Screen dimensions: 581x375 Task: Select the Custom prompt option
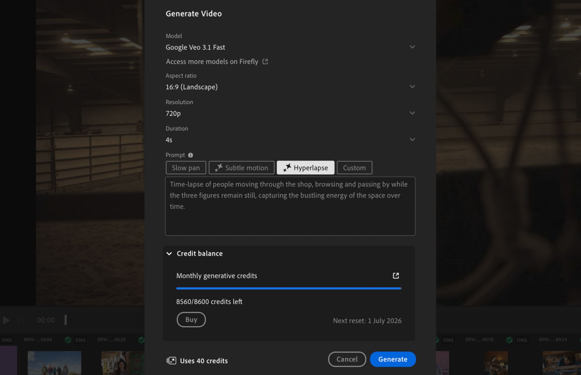[x=354, y=168]
